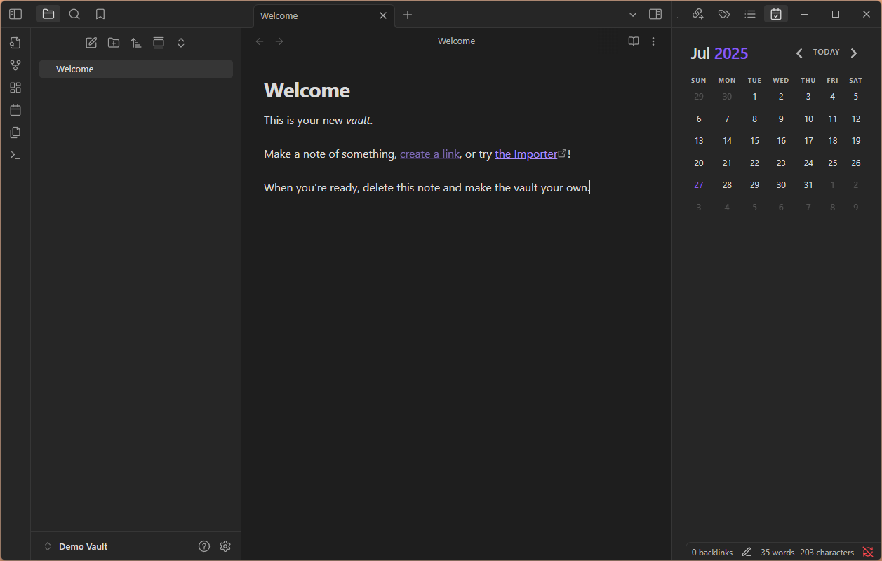Select July 22 in calendar

tap(754, 163)
